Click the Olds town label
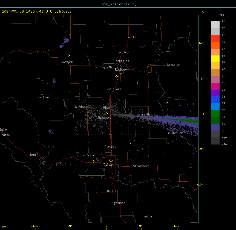 (106, 108)
